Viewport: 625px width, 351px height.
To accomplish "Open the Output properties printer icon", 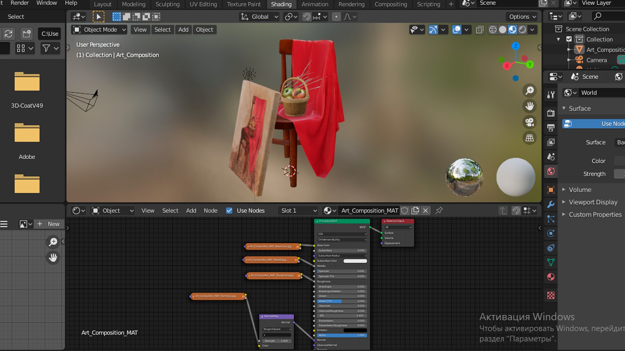I will click(x=551, y=127).
